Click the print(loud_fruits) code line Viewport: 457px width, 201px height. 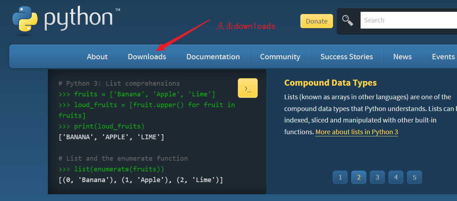coord(101,126)
